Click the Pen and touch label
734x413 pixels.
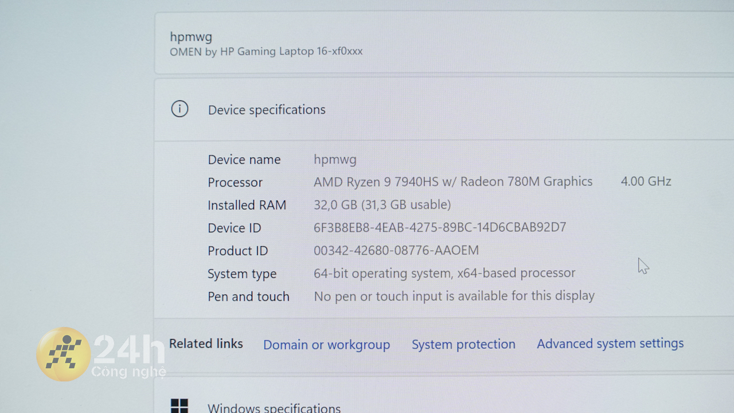(248, 297)
